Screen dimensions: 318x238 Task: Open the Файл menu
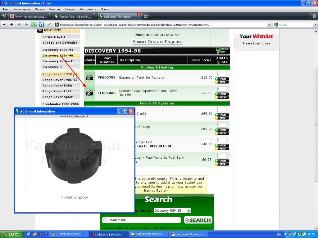pos(6,9)
